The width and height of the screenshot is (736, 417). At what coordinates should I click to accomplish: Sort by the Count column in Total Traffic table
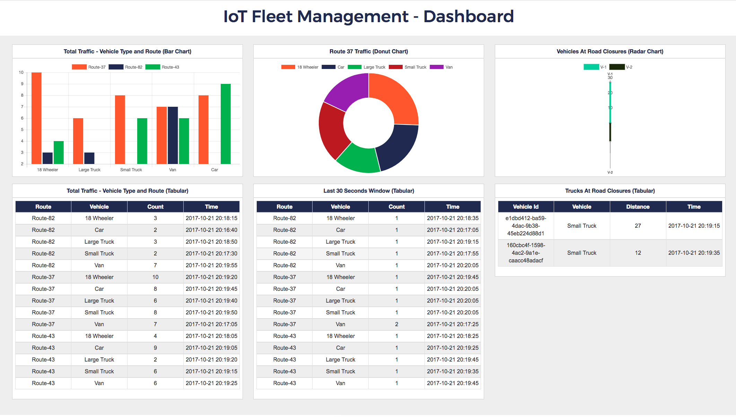pos(155,207)
